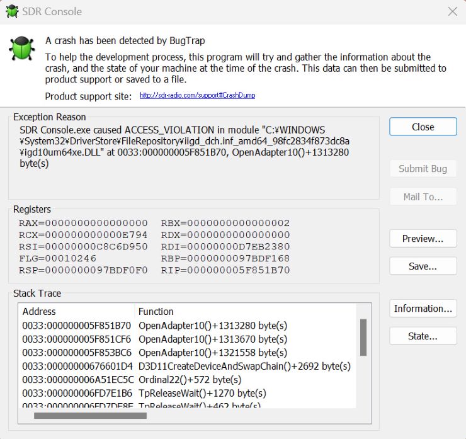Click the RDX register value
466x439 pixels.
tap(225, 235)
